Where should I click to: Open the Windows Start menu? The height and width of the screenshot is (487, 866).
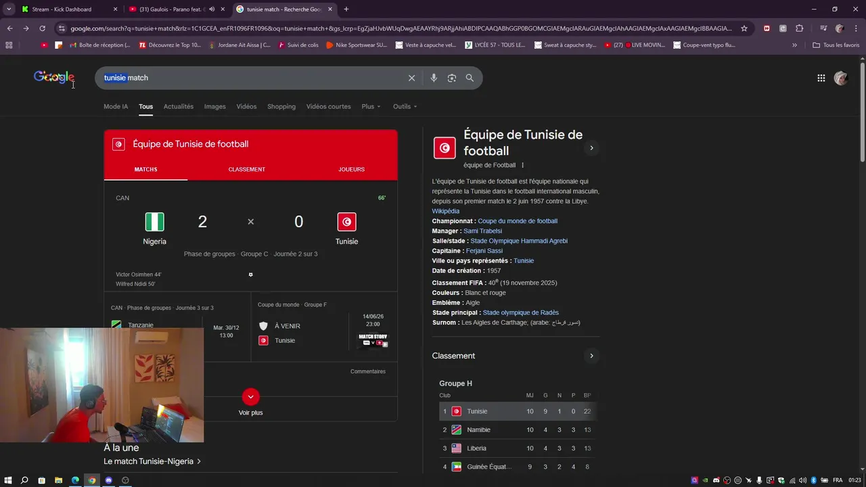pyautogui.click(x=8, y=480)
